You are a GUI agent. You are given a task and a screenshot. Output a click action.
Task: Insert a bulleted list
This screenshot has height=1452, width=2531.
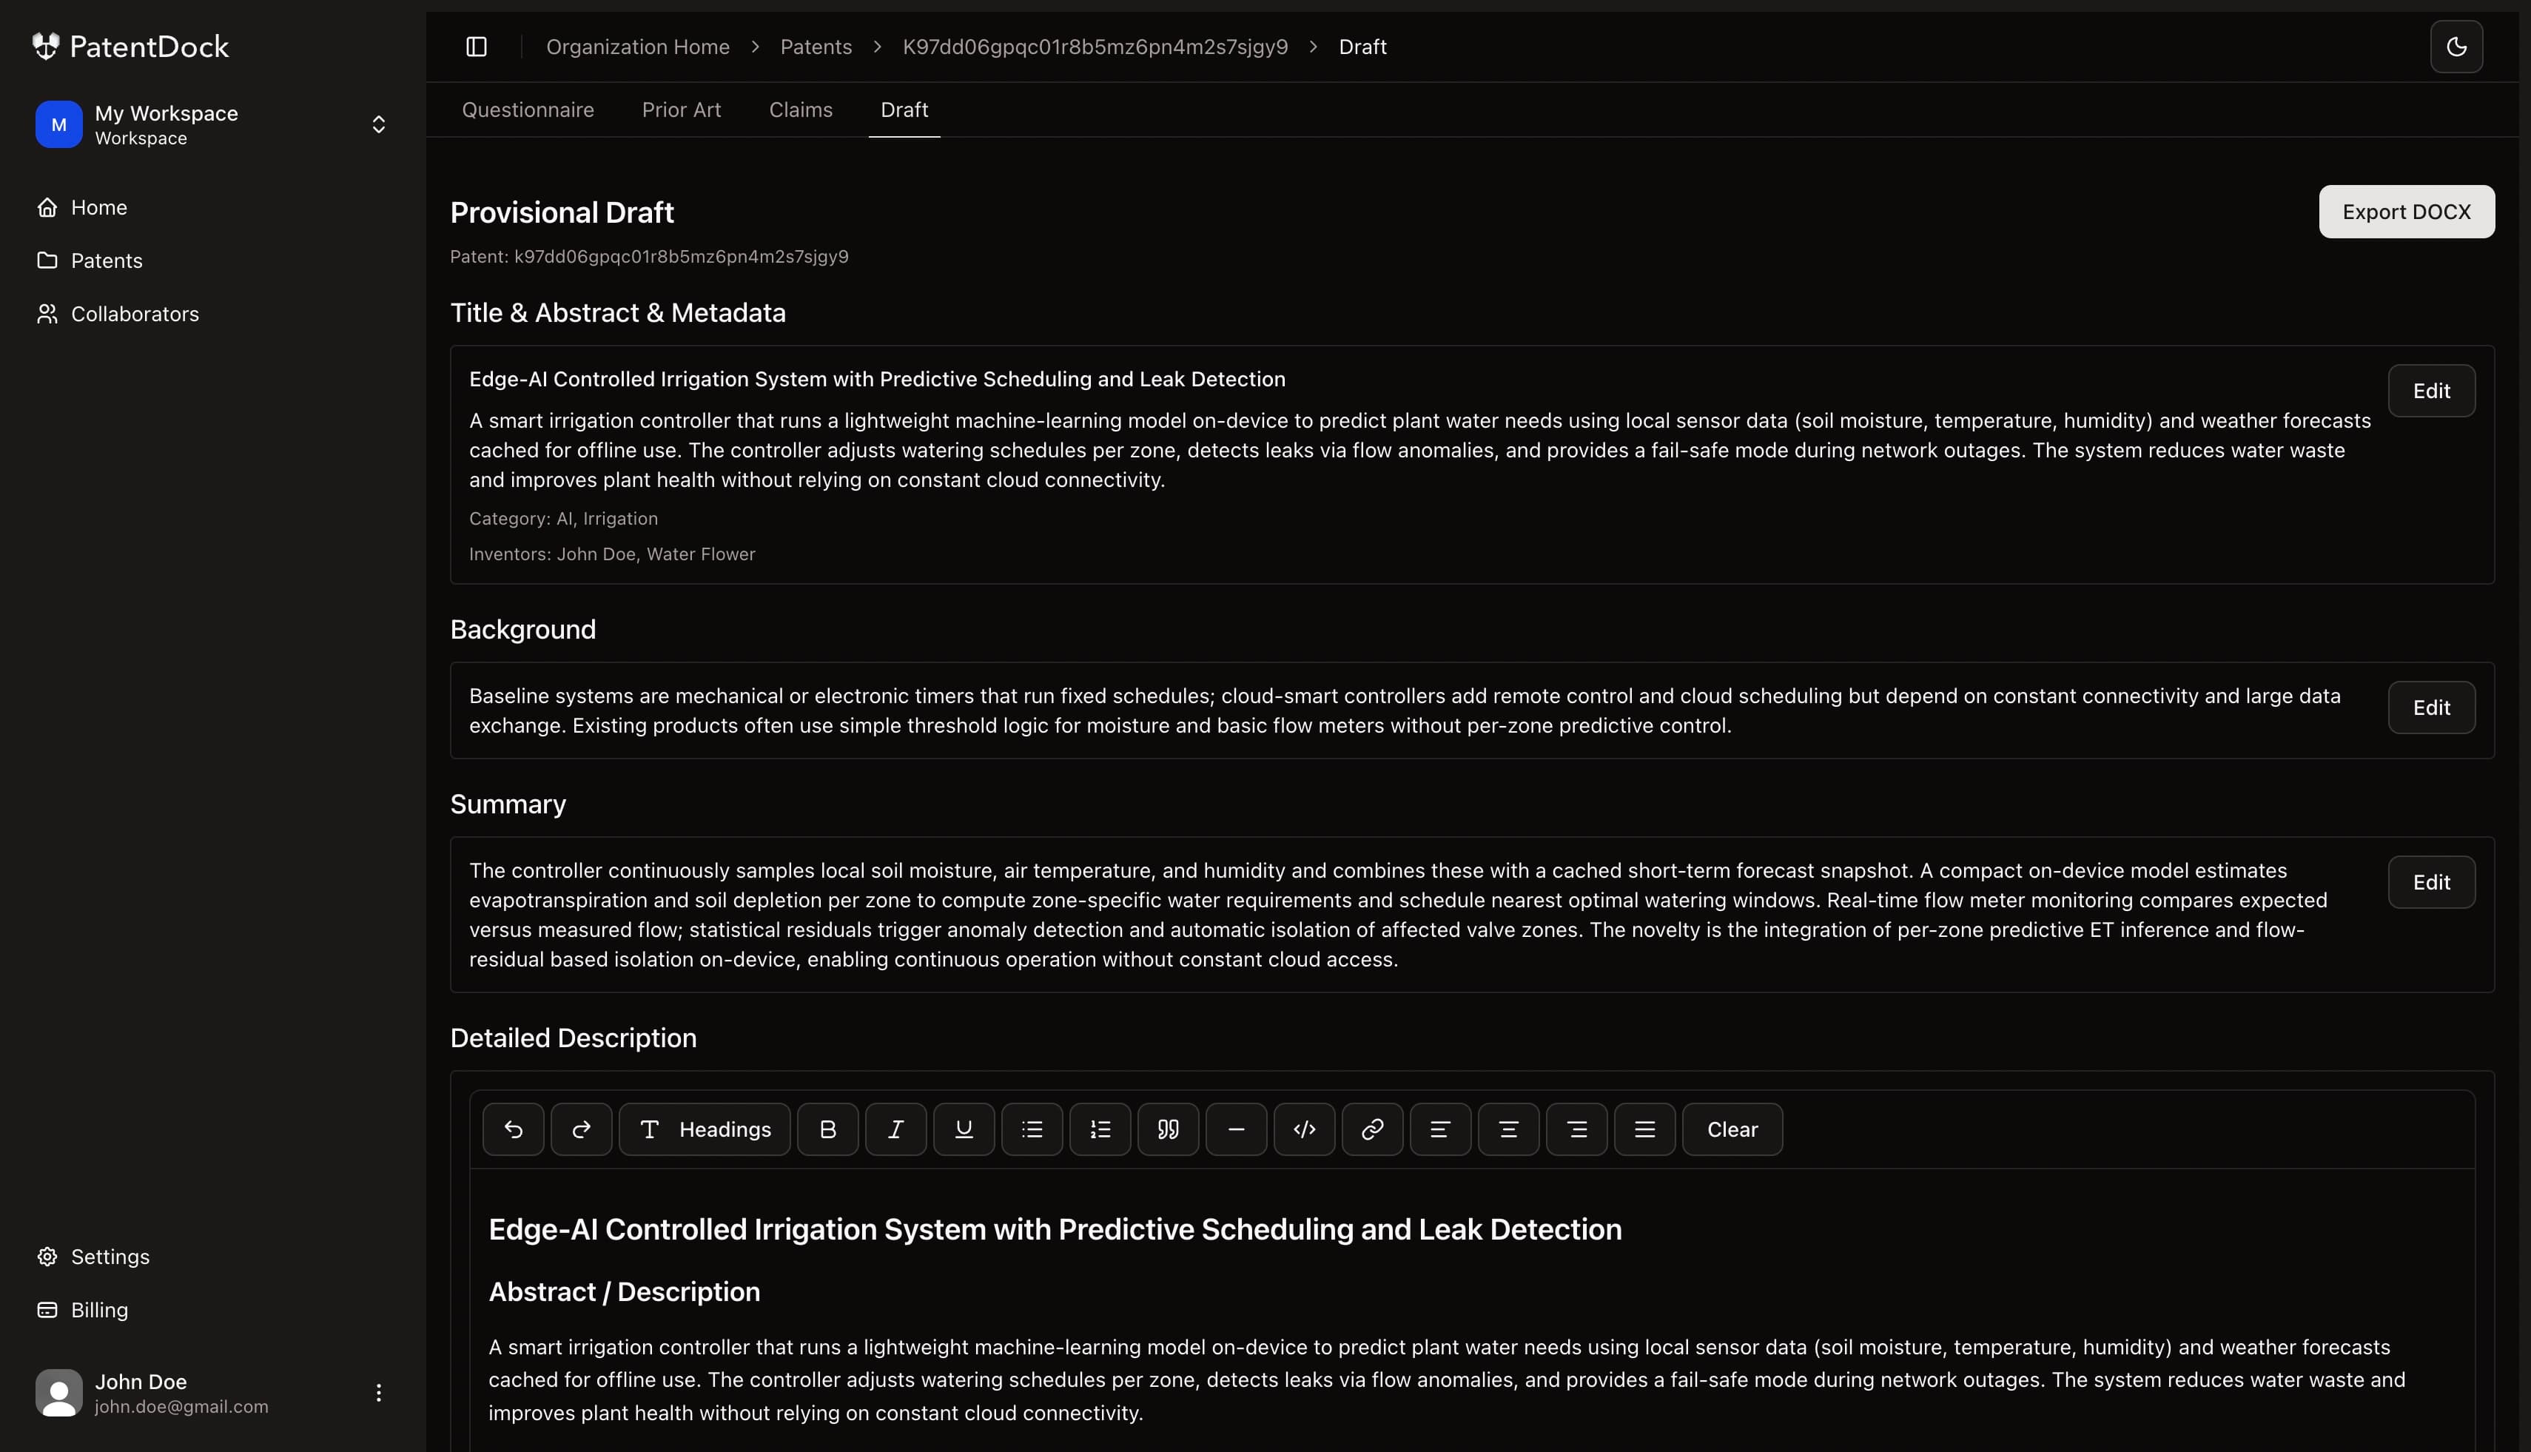click(1031, 1129)
